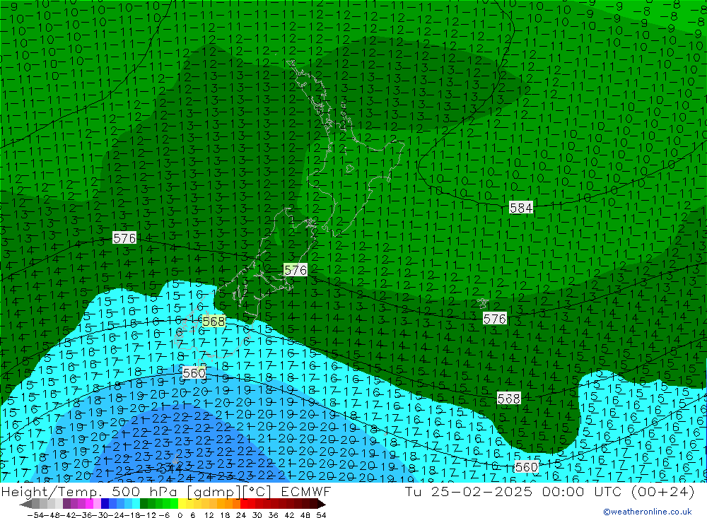Click the date '25-02-2025'
Image resolution: width=707 pixels, height=518 pixels.
point(481,491)
